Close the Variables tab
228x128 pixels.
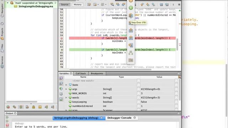click(x=71, y=74)
